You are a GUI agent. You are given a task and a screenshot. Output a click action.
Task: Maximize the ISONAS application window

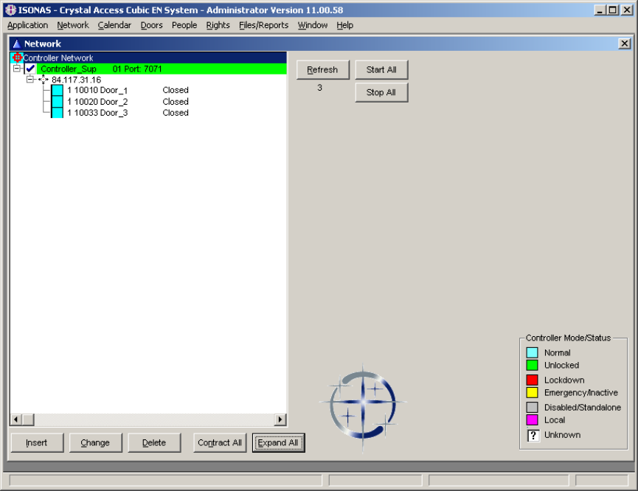613,10
